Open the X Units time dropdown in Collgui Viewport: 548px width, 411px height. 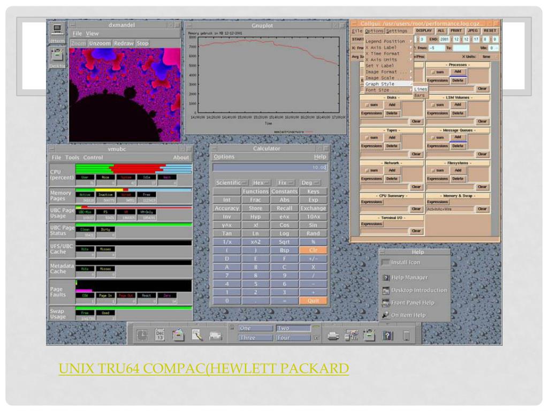pyautogui.click(x=488, y=57)
